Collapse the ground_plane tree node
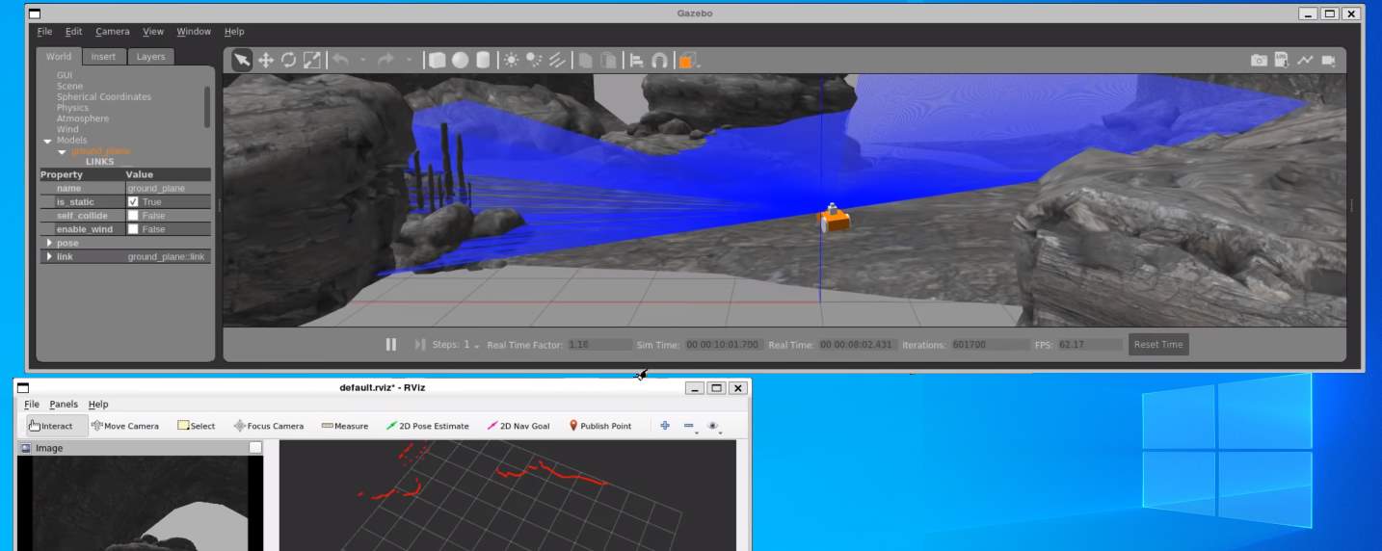This screenshot has width=1382, height=551. [x=62, y=151]
